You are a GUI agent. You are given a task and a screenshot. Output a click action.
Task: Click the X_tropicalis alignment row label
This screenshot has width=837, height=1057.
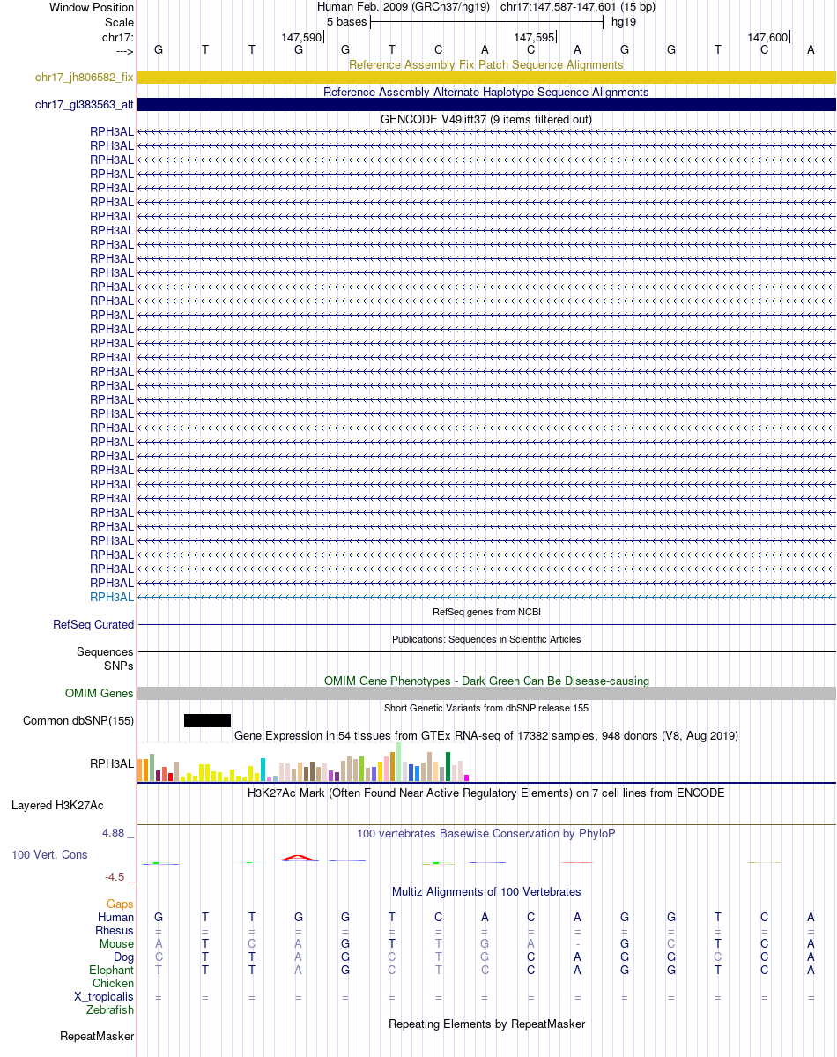point(104,997)
